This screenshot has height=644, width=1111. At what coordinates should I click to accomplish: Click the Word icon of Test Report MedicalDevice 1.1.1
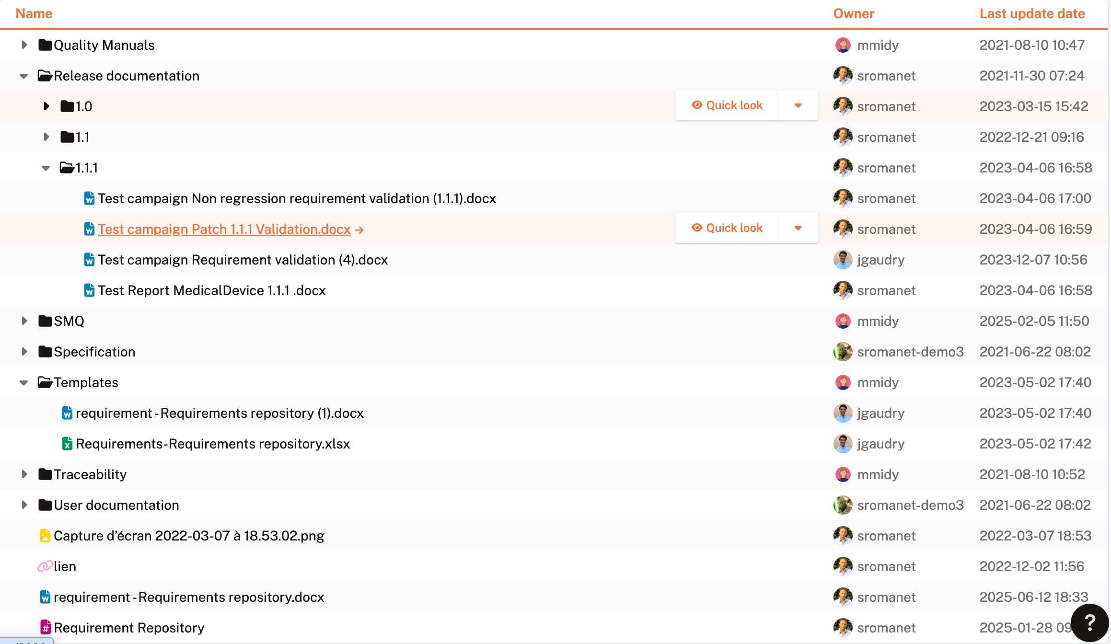point(89,290)
